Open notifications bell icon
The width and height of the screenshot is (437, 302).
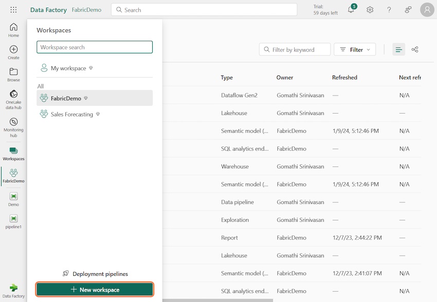pos(351,10)
